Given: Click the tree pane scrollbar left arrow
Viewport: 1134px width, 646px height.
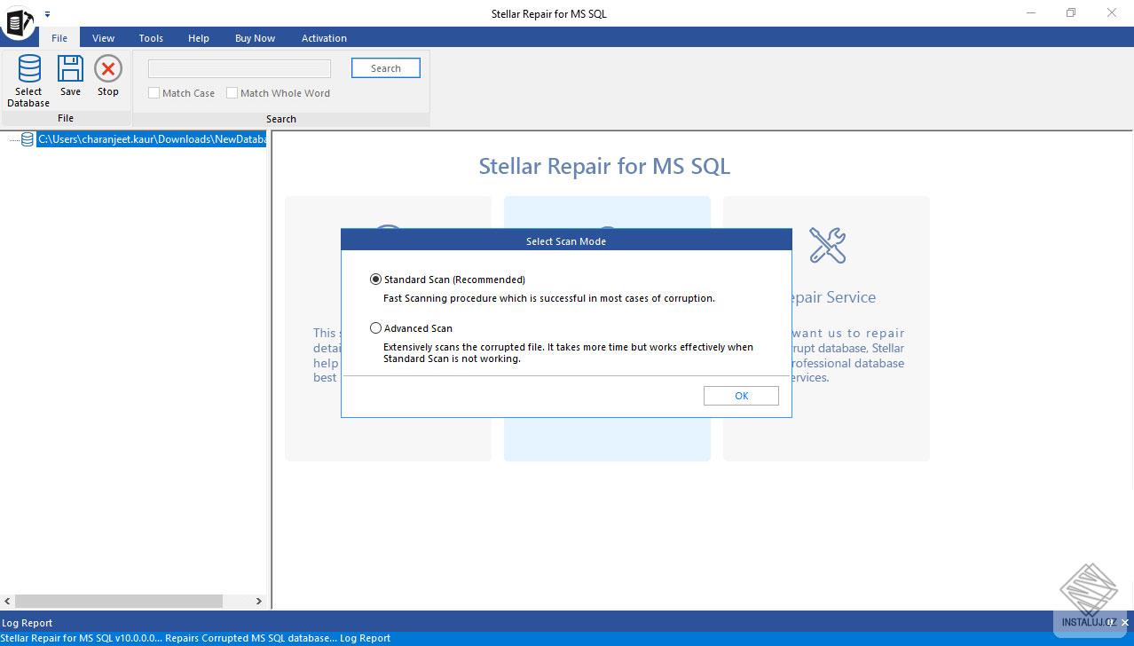Looking at the screenshot, I should coord(8,601).
